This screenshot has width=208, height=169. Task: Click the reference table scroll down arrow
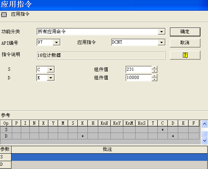[204, 140]
